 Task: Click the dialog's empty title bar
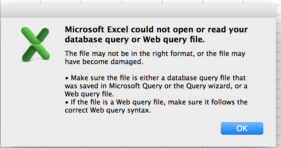pos(138,12)
